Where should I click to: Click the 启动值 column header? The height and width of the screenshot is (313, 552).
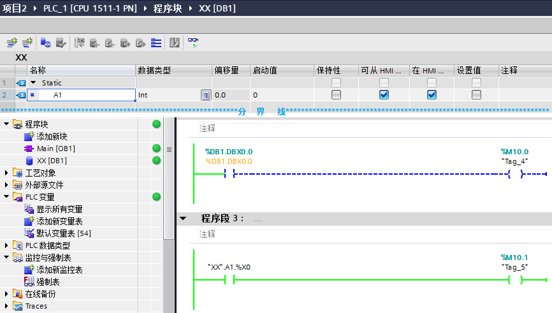point(282,70)
